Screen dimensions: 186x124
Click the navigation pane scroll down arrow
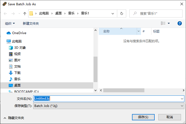click(95, 90)
